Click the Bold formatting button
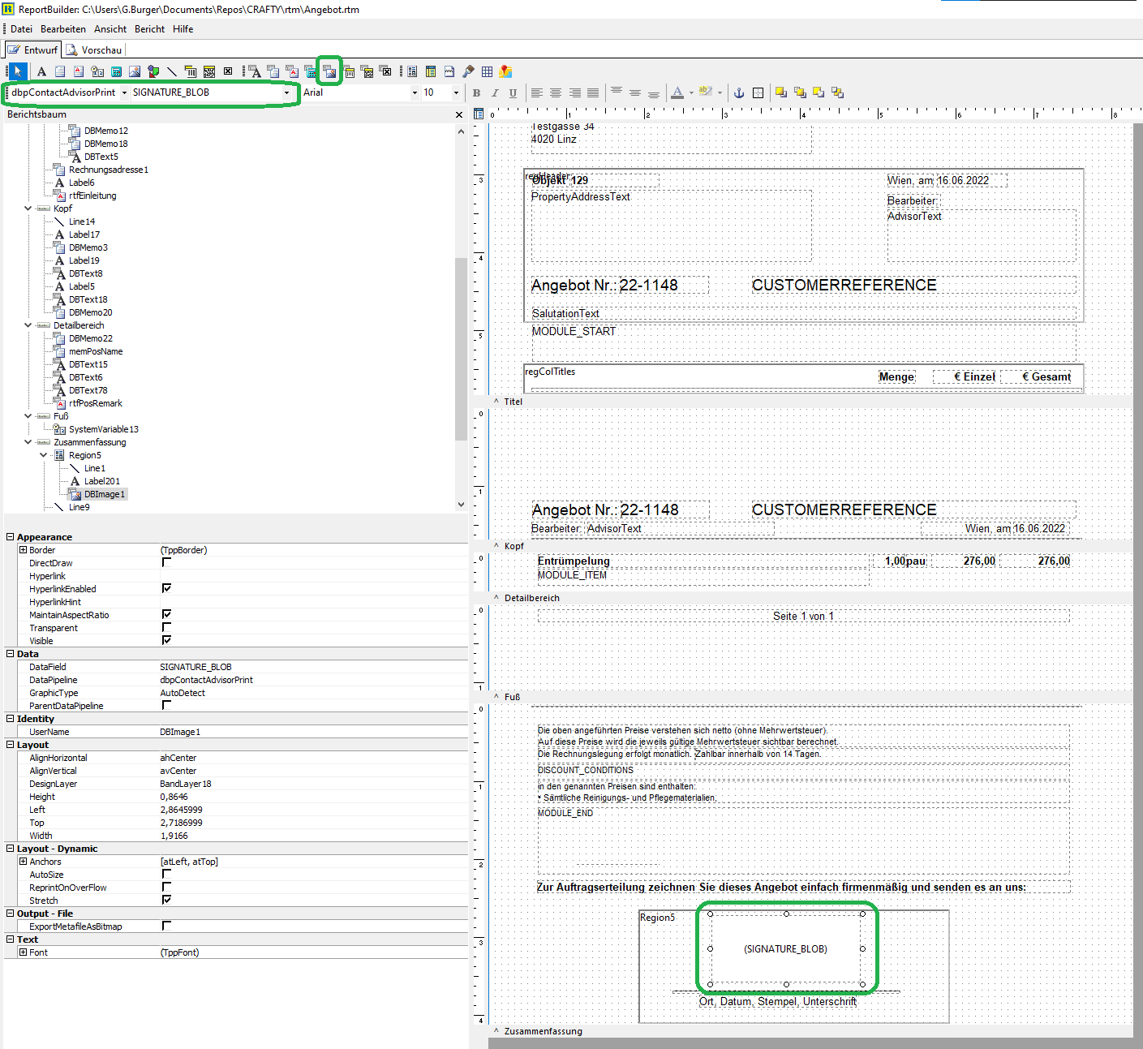The height and width of the screenshot is (1049, 1143). point(477,92)
